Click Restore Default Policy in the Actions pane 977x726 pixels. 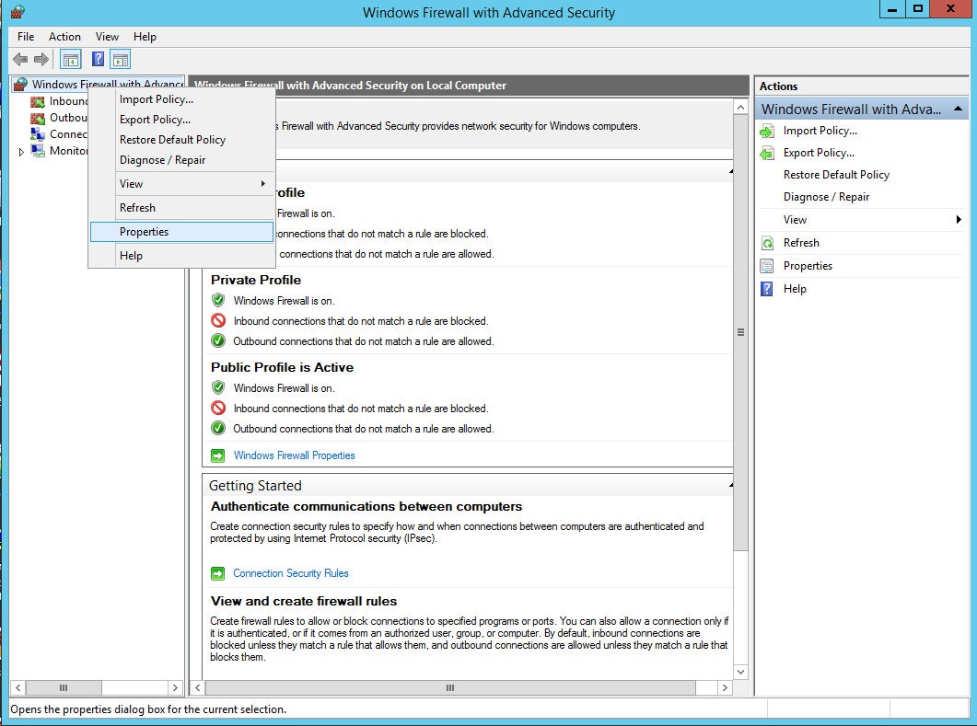[836, 175]
